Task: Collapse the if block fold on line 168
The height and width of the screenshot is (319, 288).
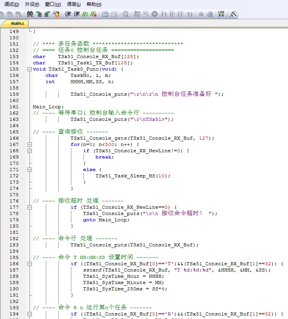Action: pyautogui.click(x=29, y=151)
